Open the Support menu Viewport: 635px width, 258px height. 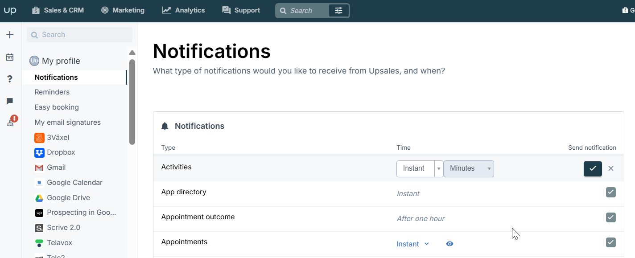(241, 10)
